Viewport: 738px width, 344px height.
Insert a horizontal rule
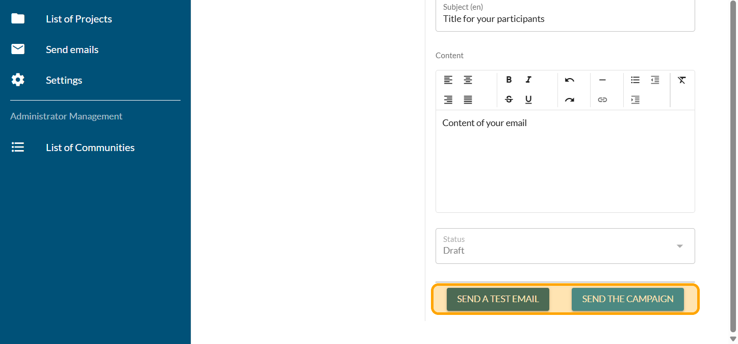point(602,80)
